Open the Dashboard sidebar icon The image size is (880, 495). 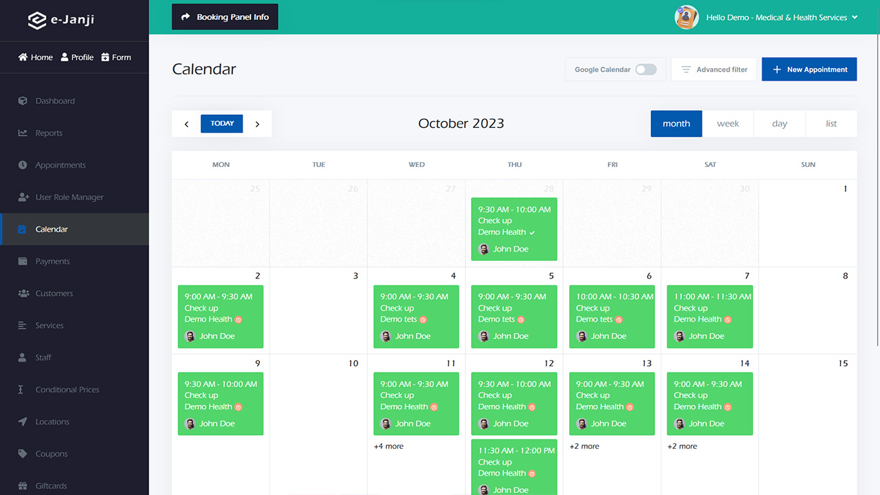click(23, 101)
